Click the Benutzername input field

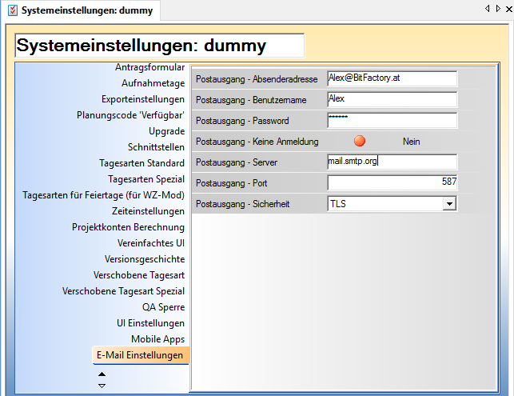[392, 99]
